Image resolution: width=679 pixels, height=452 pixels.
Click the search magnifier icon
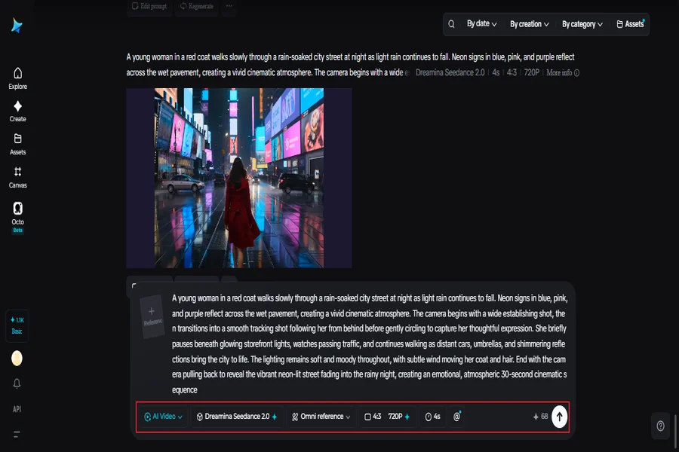point(451,24)
